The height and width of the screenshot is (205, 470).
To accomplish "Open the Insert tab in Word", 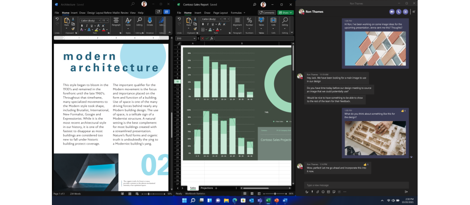I will pyautogui.click(x=74, y=13).
